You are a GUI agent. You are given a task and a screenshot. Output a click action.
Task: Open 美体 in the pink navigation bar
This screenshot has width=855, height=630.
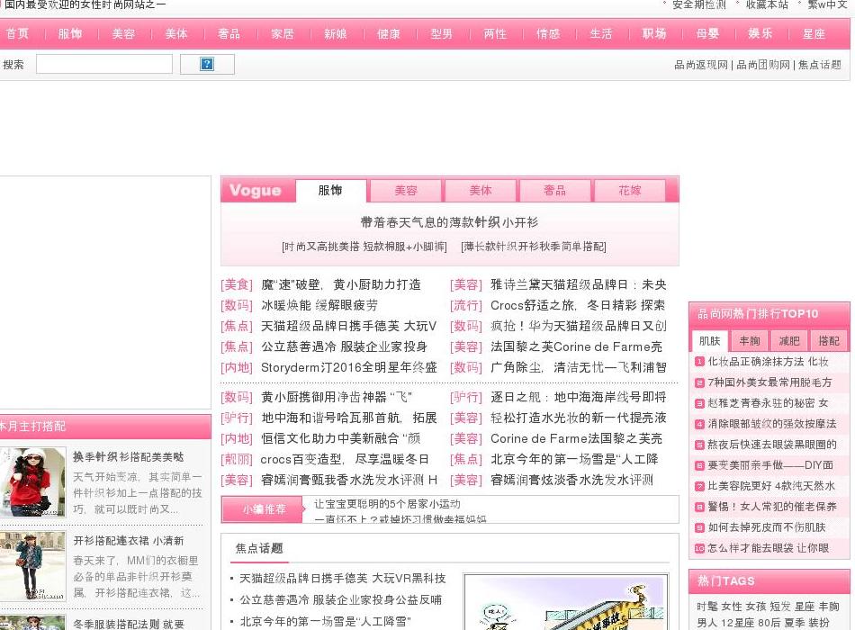176,34
